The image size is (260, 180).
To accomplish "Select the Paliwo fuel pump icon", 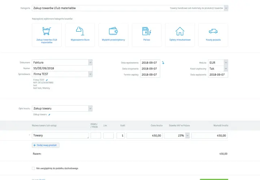I will [147, 31].
